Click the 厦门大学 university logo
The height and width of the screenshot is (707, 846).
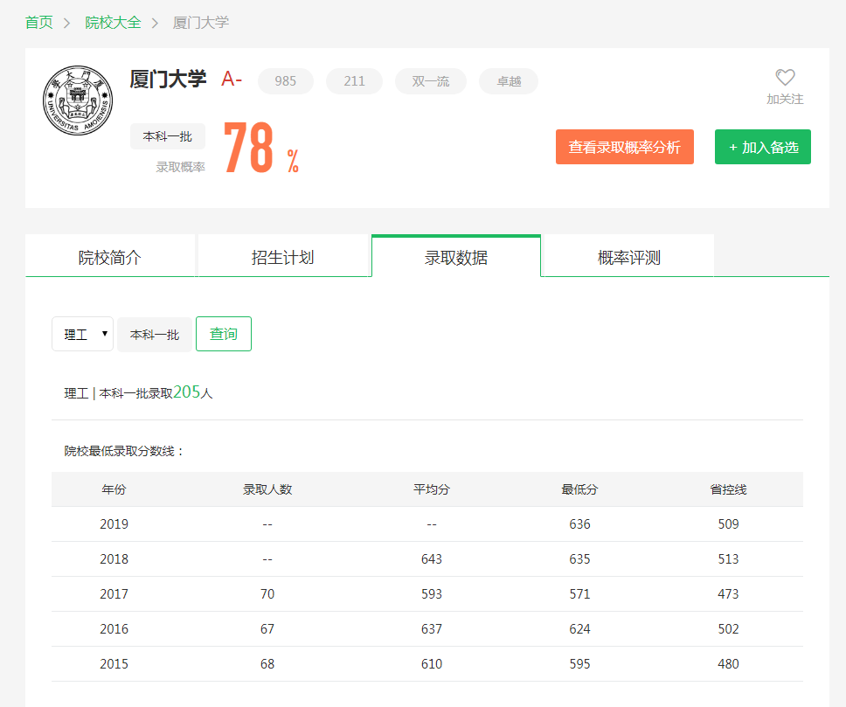78,101
